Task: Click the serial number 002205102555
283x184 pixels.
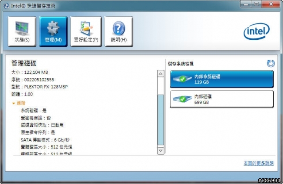Action: coord(39,80)
